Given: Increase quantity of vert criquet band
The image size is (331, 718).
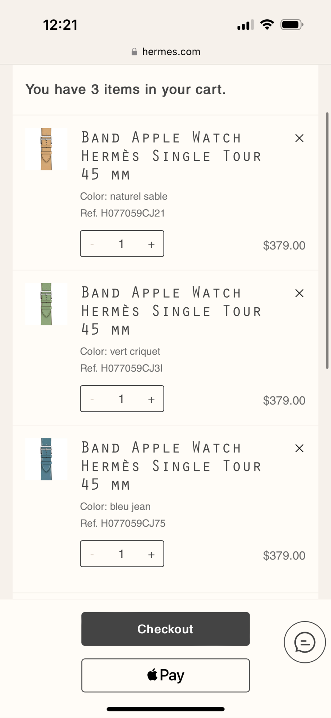Looking at the screenshot, I should 151,400.
